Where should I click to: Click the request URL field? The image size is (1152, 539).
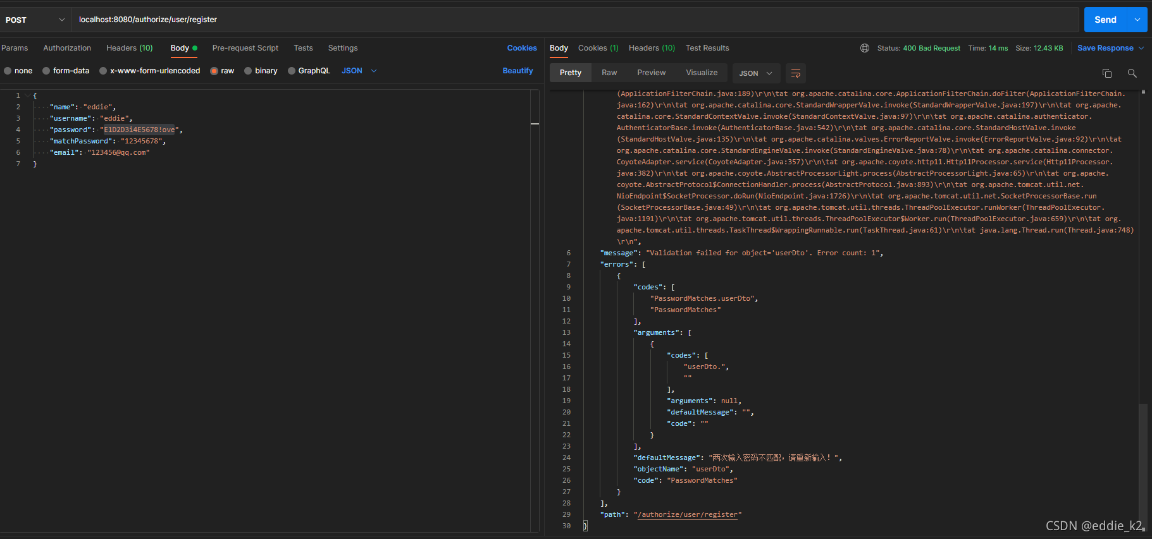(575, 20)
